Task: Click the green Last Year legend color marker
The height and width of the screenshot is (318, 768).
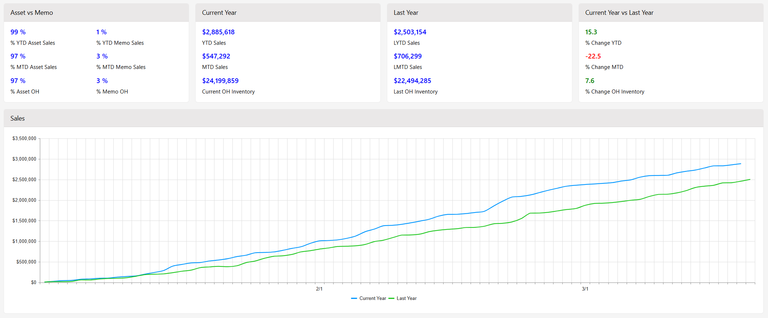Action: pyautogui.click(x=391, y=299)
